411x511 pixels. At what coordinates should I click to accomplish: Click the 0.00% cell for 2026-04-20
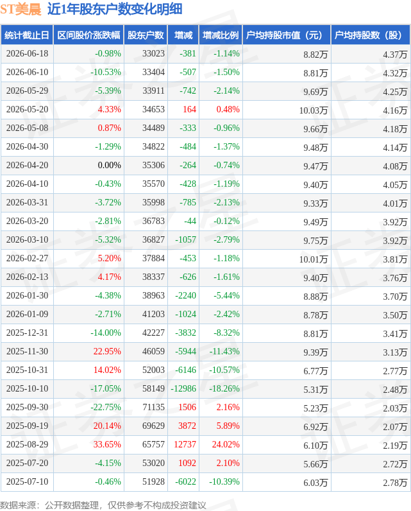pos(110,165)
